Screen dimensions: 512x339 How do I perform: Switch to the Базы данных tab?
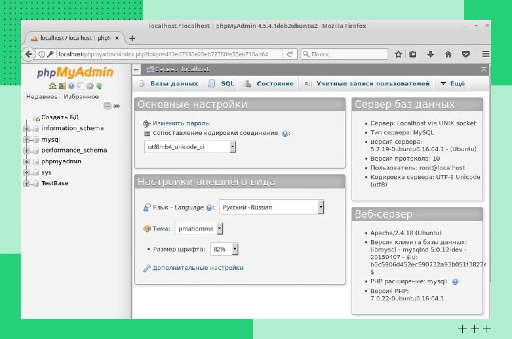tap(174, 84)
